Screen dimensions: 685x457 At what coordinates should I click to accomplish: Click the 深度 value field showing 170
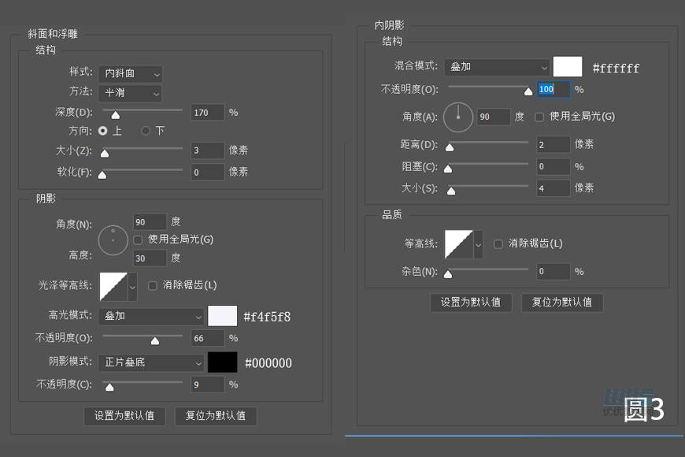pyautogui.click(x=206, y=113)
